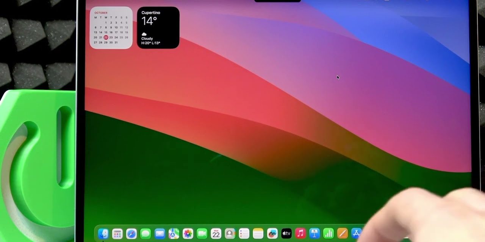This screenshot has height=242, width=485.
Task: Open Launchpad in the Dock
Action: tap(117, 234)
